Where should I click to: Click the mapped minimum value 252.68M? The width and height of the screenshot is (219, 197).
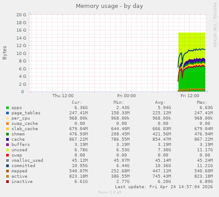tap(120, 171)
